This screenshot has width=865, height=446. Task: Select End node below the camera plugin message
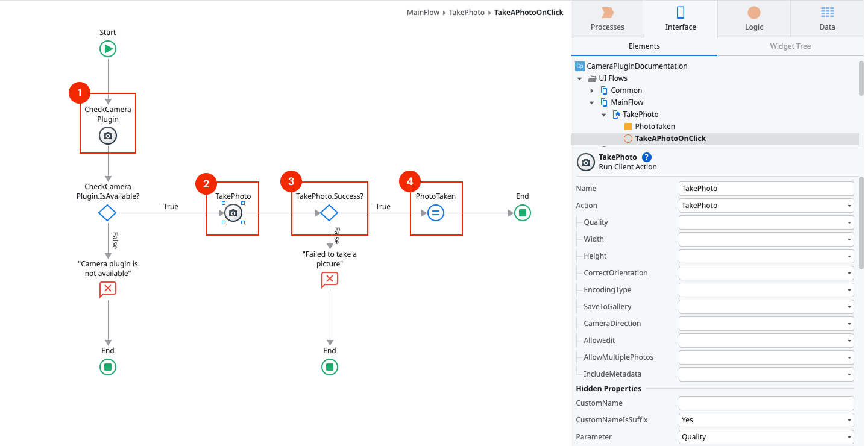pos(108,367)
